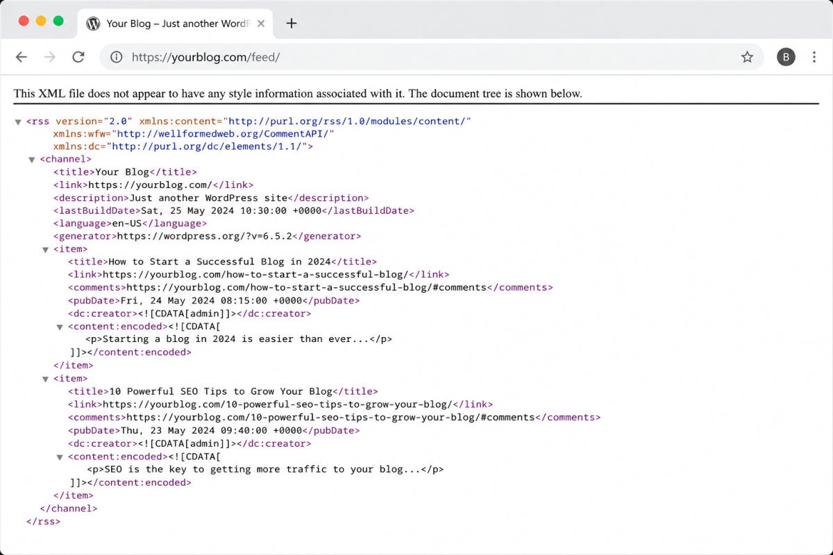Click the title text 'Your Blog'
Screen dimensions: 833x555
coord(123,172)
